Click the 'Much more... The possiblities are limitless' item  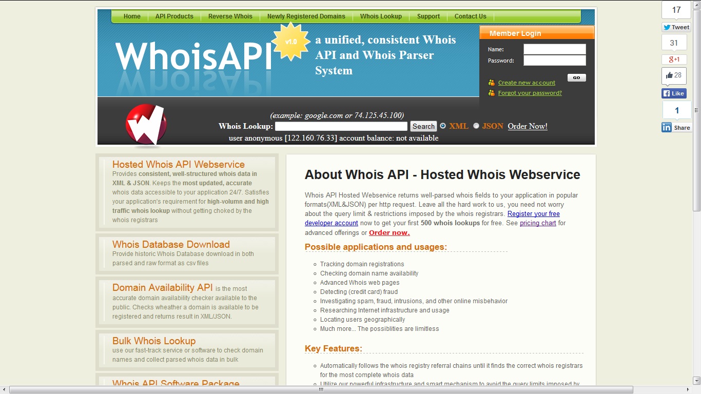tap(380, 329)
